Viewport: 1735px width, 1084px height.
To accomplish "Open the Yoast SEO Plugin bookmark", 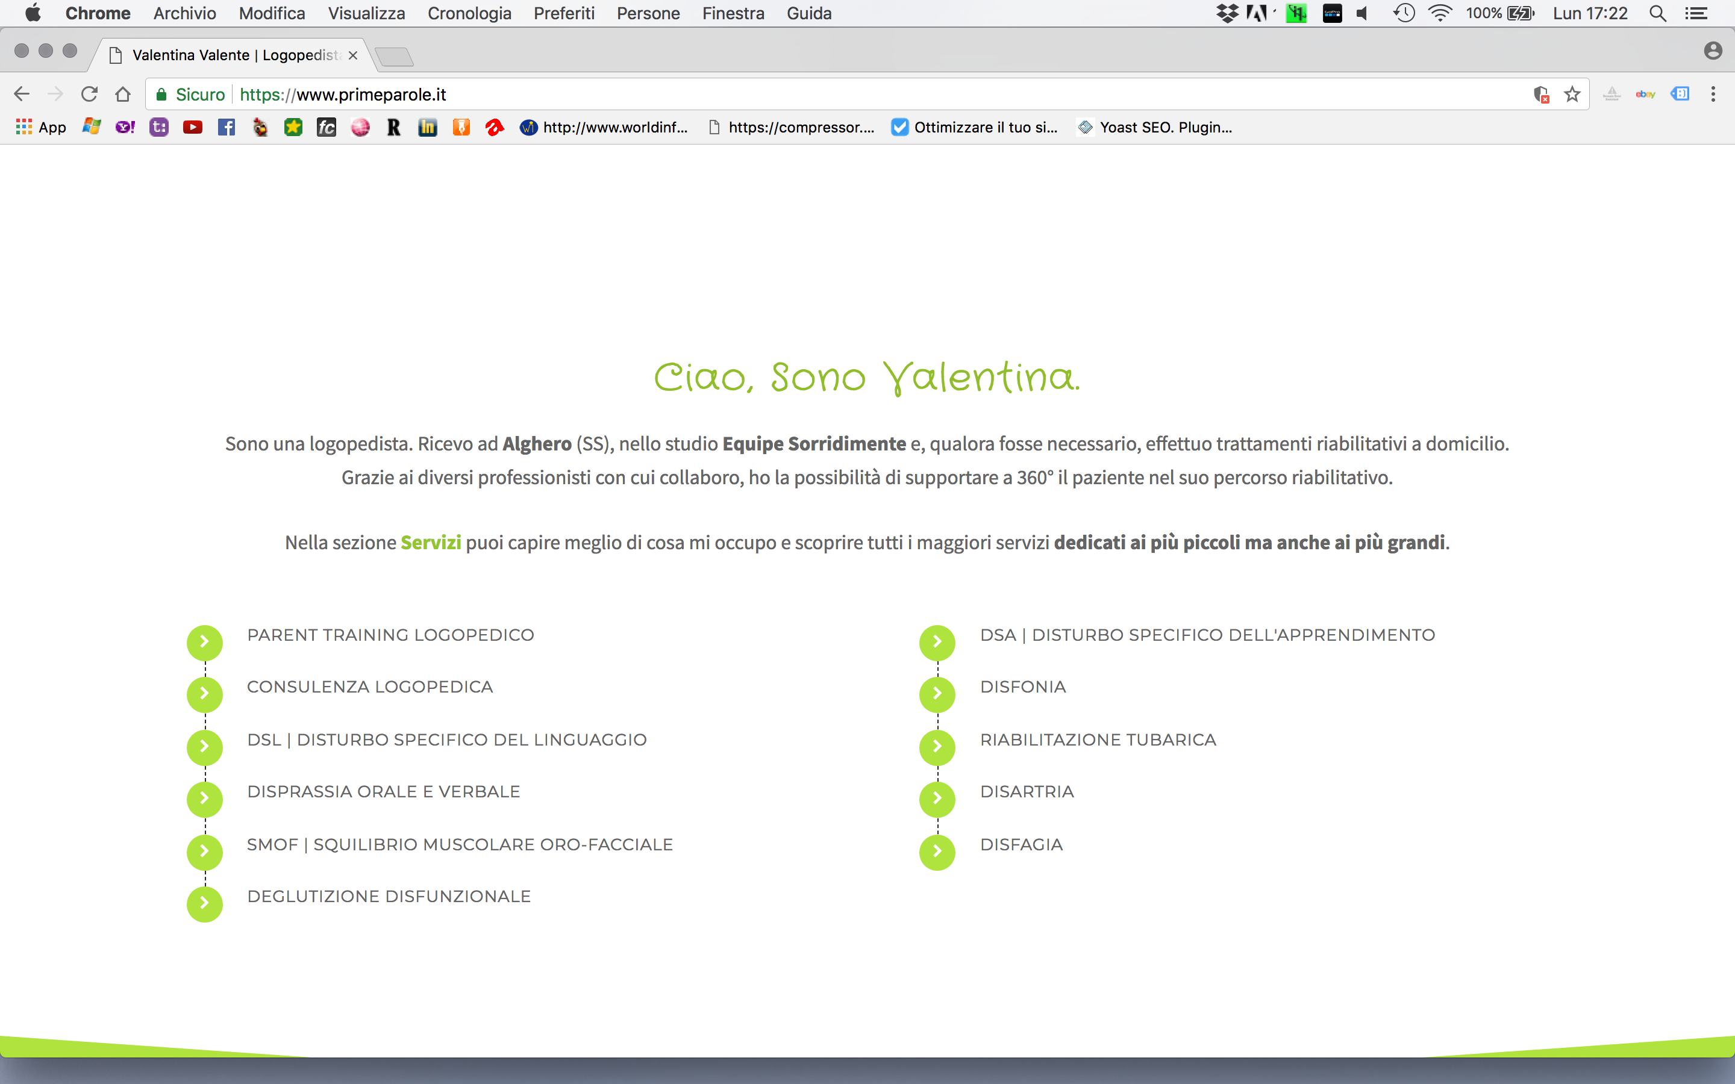I will coord(1155,128).
